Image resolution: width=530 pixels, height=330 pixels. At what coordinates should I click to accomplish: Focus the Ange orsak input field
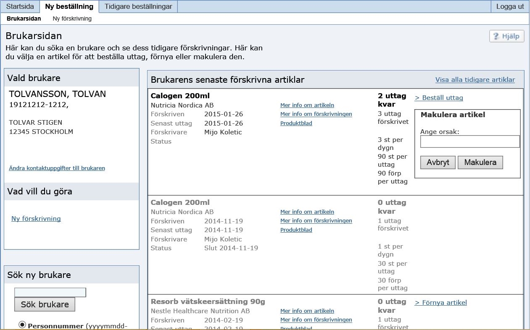click(x=470, y=141)
